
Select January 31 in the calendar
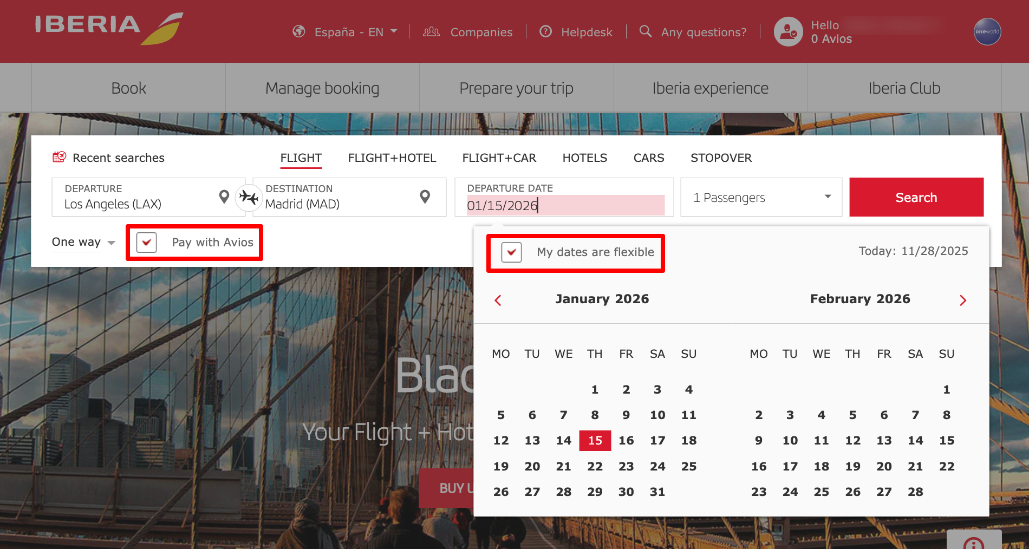[657, 492]
